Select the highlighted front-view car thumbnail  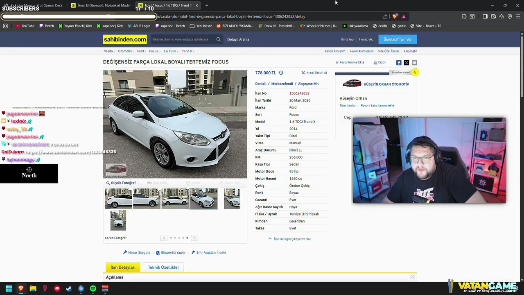pos(203,199)
